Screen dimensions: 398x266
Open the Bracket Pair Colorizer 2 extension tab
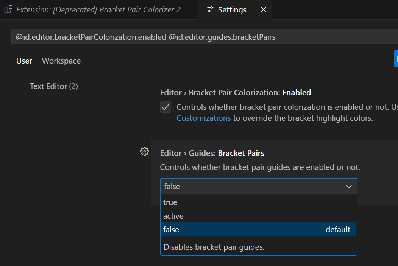coord(98,10)
